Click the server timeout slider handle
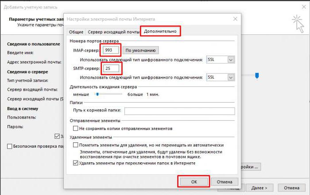The height and width of the screenshot is (195, 310). click(x=97, y=94)
